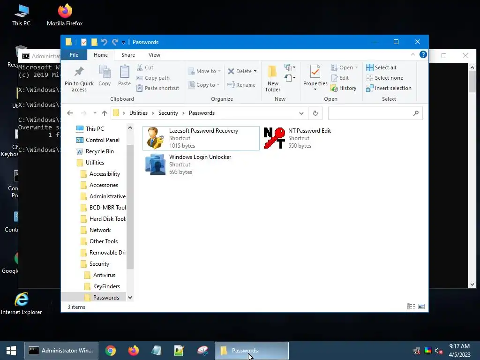Screen dimensions: 480x360
Task: Click Open in the ribbon
Action: pos(345,67)
